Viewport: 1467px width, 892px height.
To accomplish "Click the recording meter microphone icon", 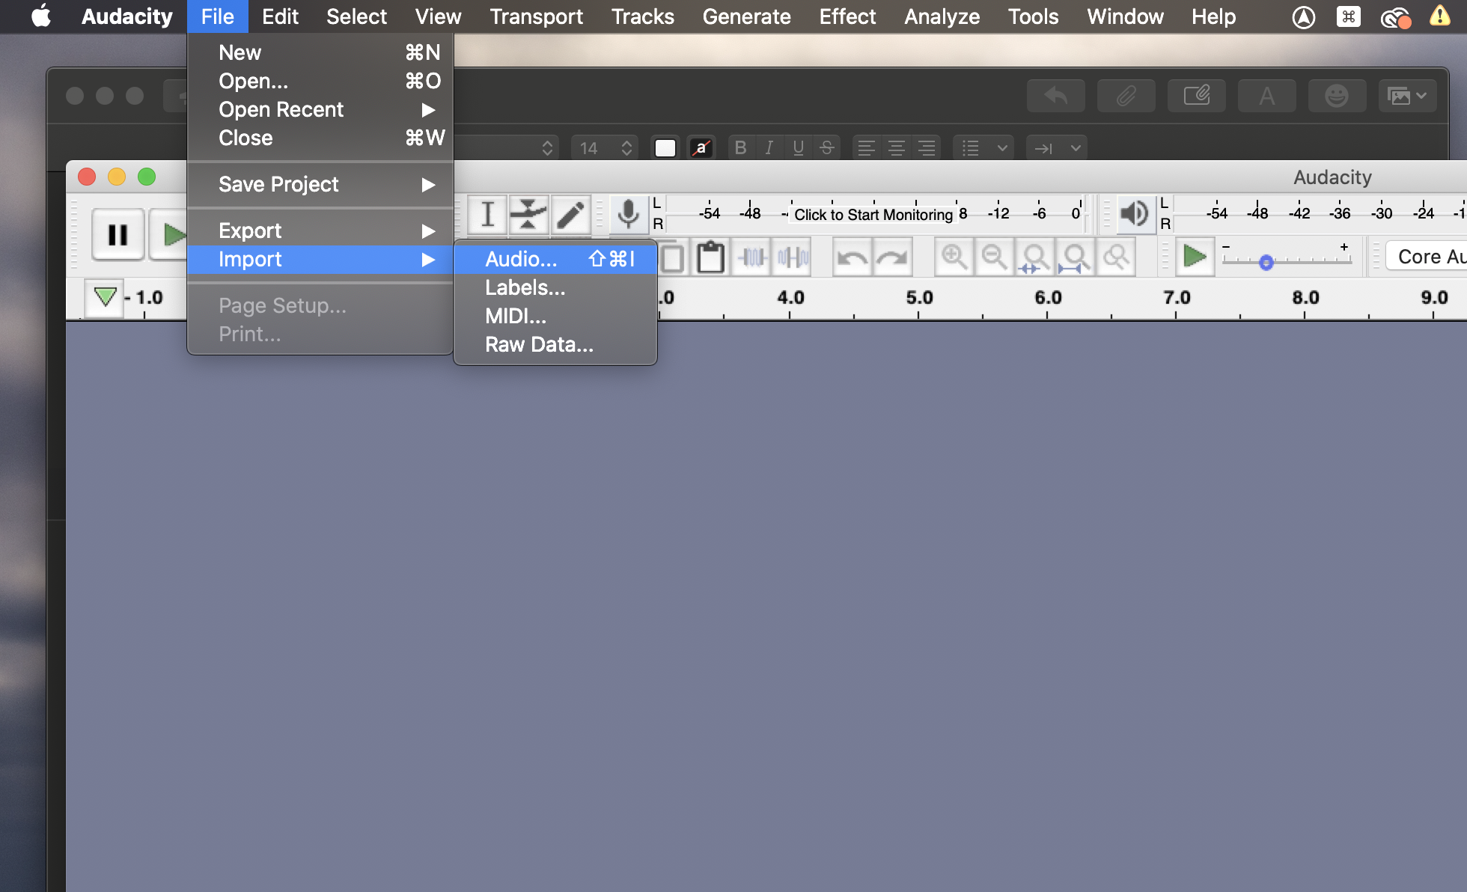I will 629,215.
